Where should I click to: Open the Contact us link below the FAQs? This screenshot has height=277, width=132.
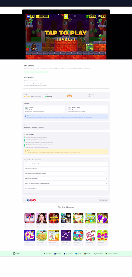click(36, 193)
